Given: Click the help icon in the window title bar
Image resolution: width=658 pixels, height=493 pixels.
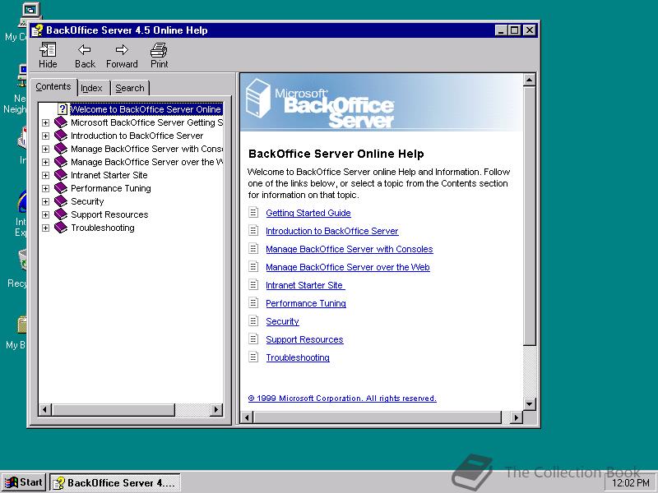Looking at the screenshot, I should pos(37,30).
